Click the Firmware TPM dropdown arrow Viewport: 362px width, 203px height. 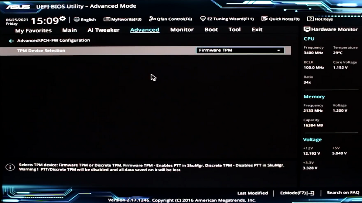[x=279, y=50]
